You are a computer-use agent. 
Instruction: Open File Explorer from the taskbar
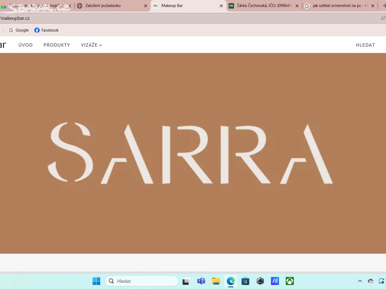216,281
